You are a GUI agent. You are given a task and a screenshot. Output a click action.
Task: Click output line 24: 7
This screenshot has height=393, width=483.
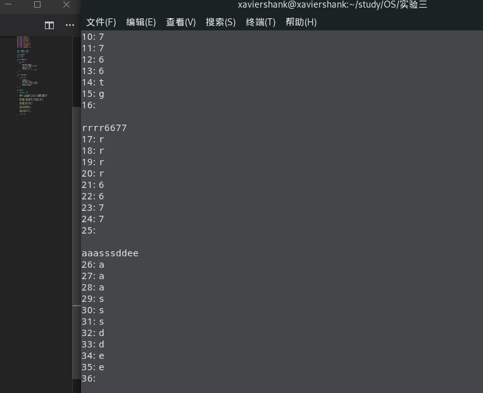(92, 220)
